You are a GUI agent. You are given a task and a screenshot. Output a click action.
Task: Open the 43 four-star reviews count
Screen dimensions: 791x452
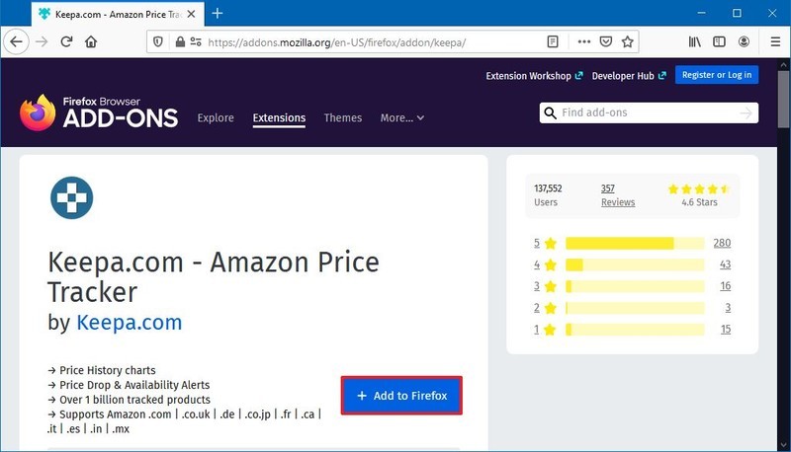[x=725, y=264]
